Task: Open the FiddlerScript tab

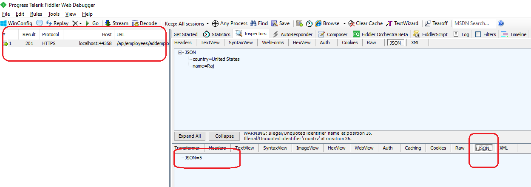Action: [430, 34]
